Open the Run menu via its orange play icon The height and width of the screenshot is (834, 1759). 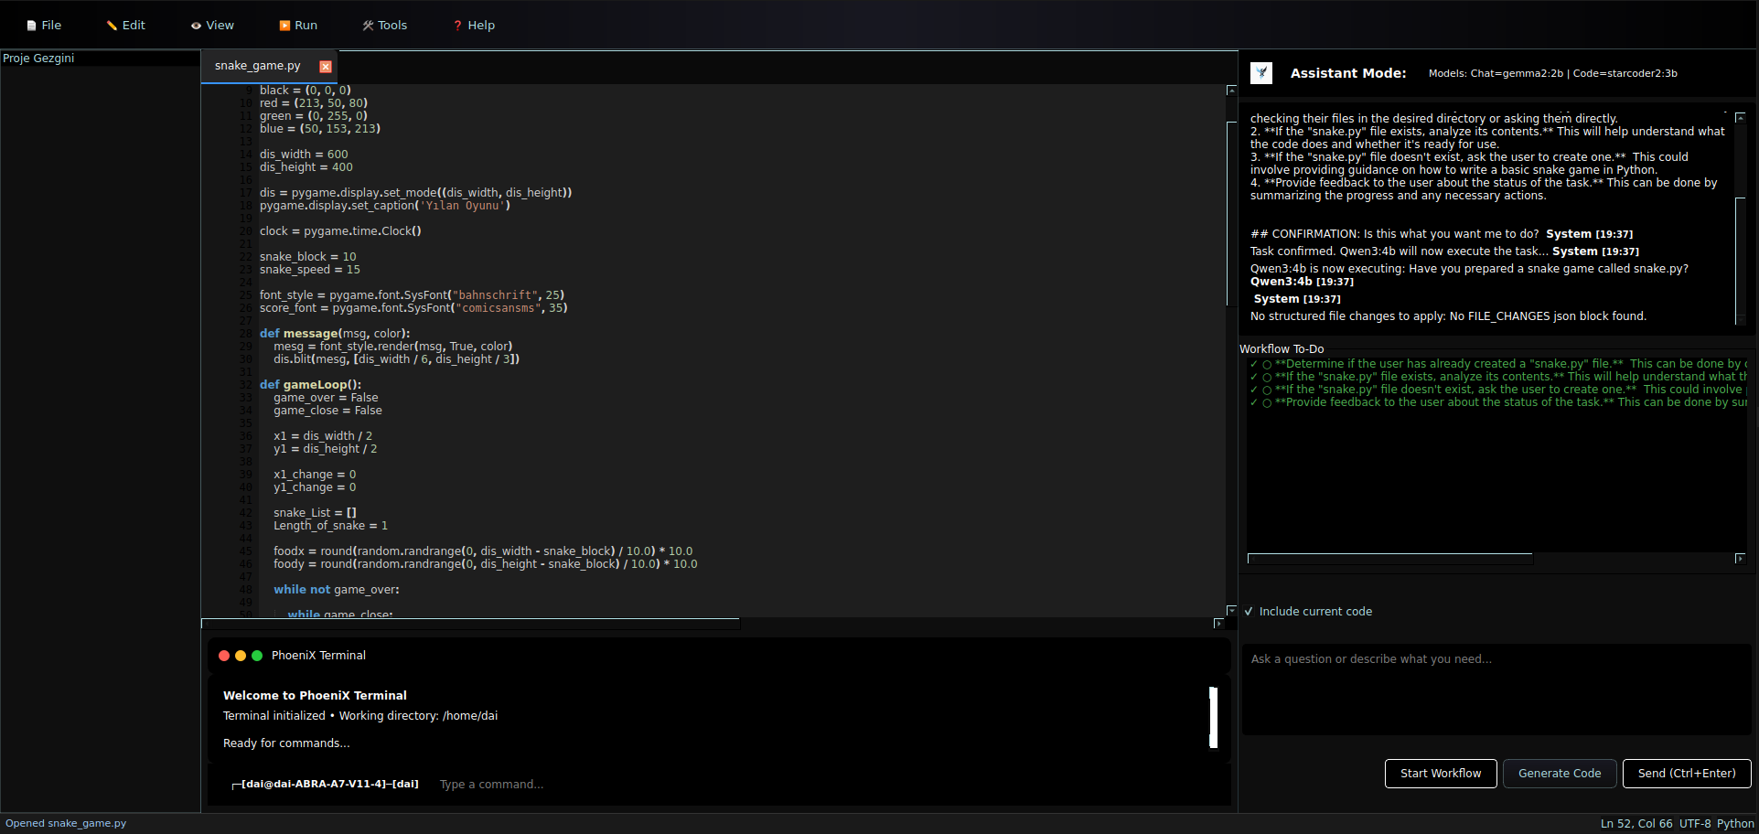click(284, 25)
